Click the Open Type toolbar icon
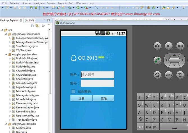 click(164, 8)
